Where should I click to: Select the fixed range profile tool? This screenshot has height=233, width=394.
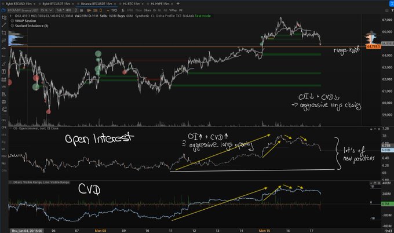point(4,71)
